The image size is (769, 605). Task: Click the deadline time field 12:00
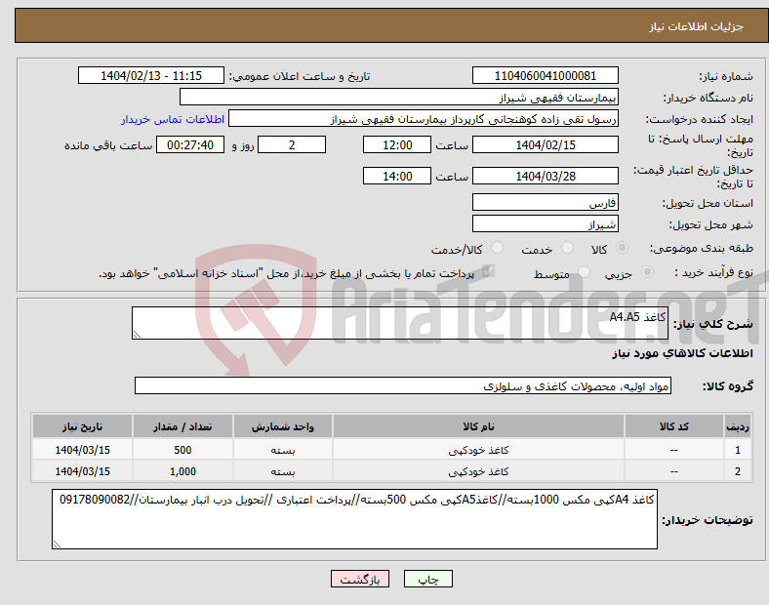(x=397, y=144)
